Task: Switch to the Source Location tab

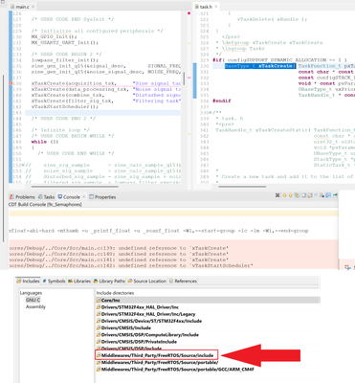Action: (146, 281)
